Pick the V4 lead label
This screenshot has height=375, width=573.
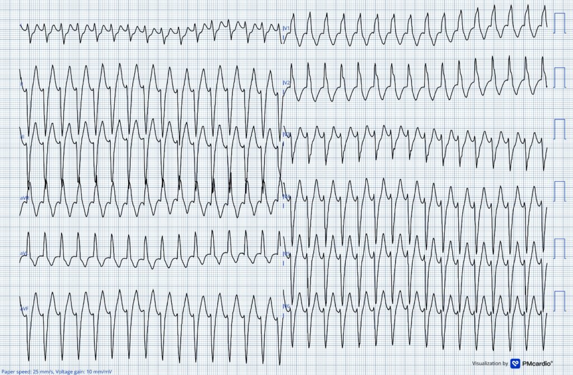[286, 197]
